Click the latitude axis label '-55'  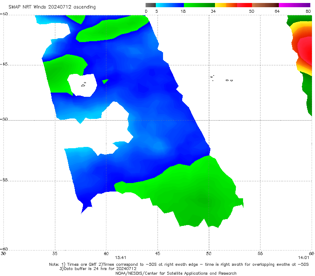4,180
